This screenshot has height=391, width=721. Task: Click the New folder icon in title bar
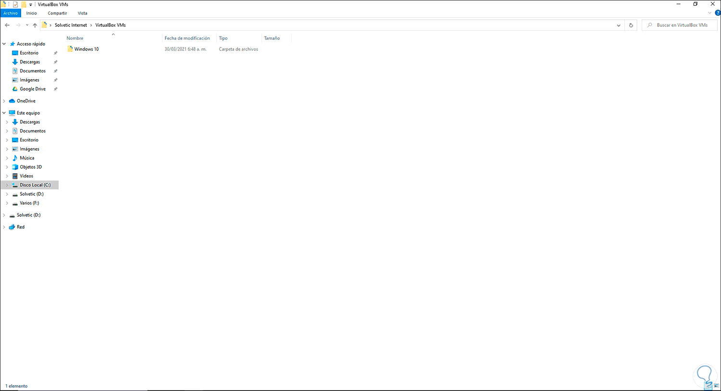tap(24, 4)
